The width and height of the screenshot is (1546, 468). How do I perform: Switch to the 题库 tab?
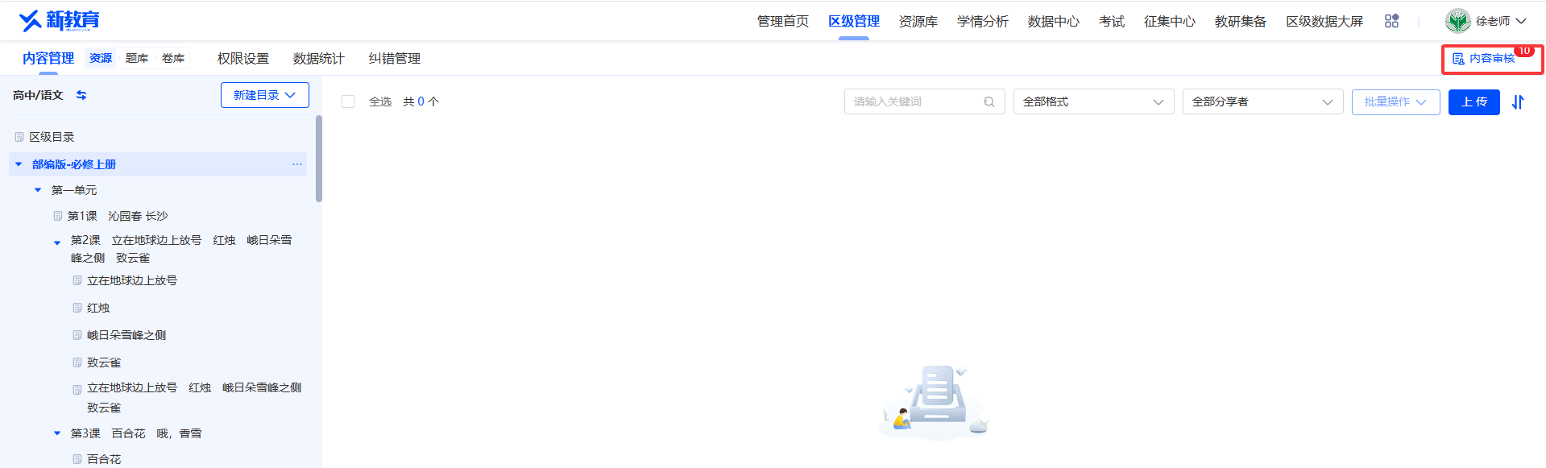pos(136,59)
